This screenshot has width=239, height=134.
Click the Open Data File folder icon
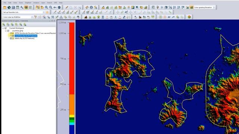[x=5, y=7]
